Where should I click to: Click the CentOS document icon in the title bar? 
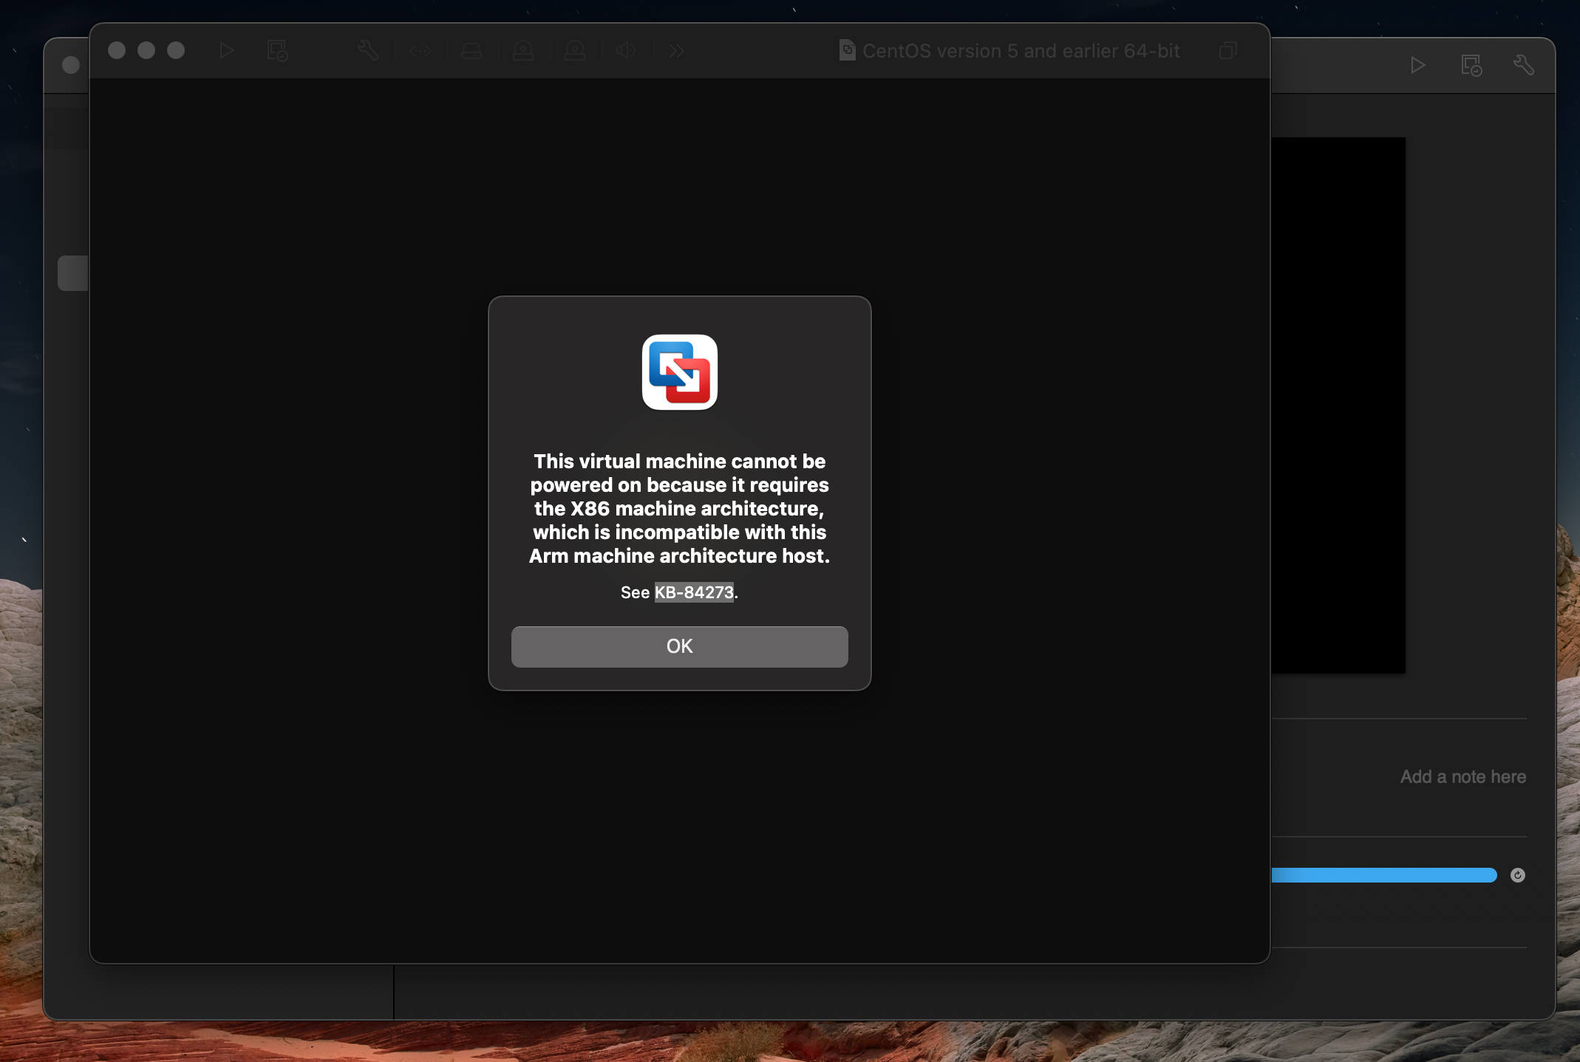(x=847, y=50)
